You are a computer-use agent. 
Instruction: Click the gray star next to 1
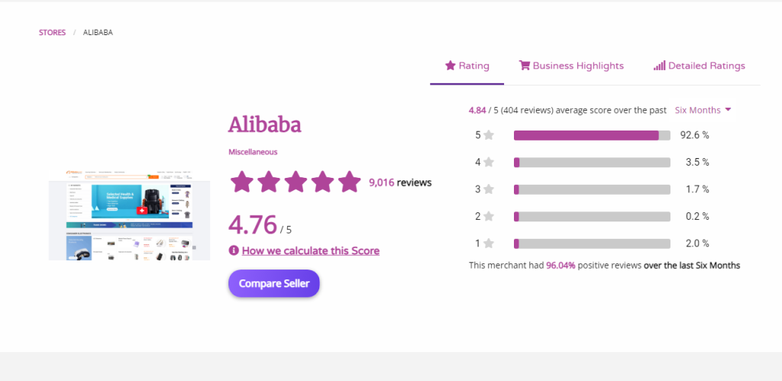point(489,244)
